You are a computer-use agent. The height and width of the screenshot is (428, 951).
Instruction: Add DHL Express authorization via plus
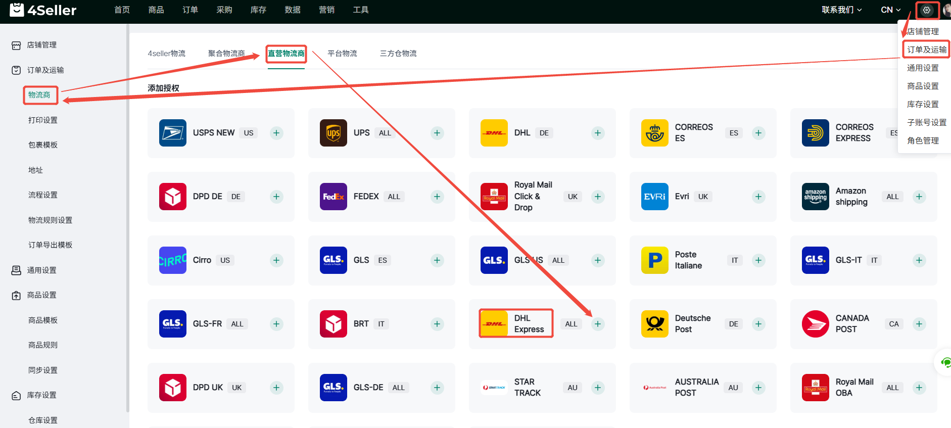[x=598, y=324]
